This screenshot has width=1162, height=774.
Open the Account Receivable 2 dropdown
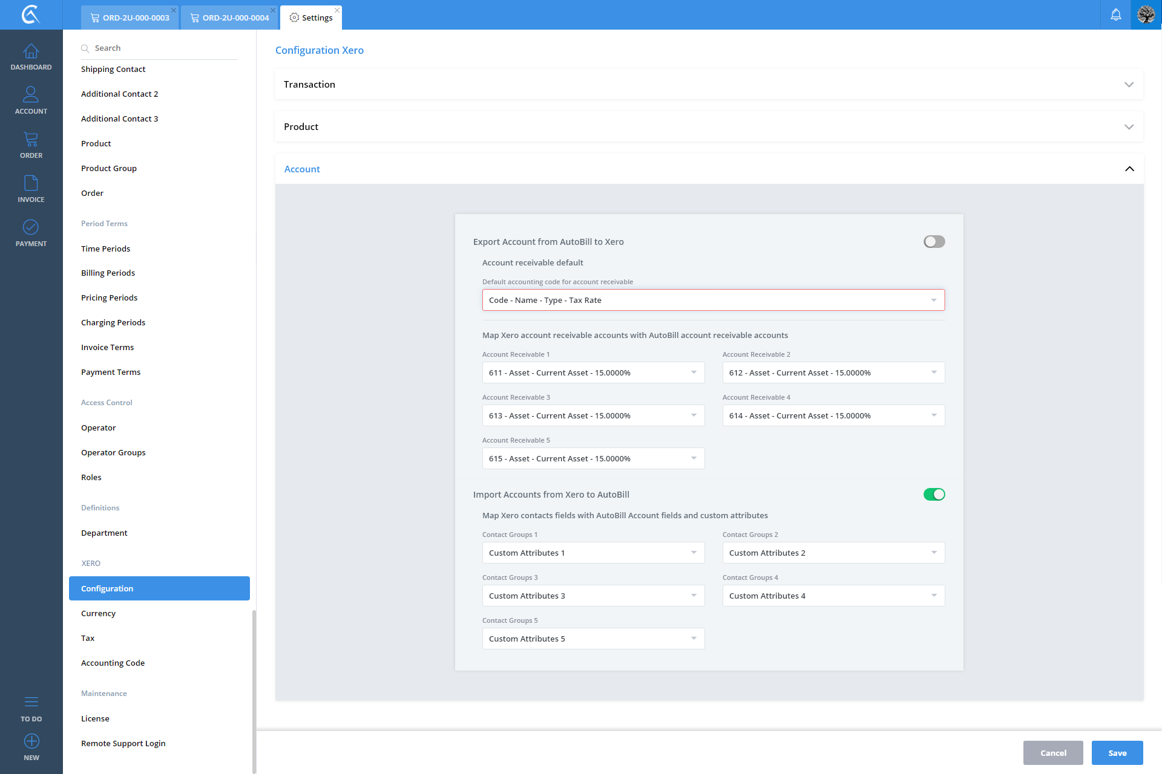[x=833, y=373]
